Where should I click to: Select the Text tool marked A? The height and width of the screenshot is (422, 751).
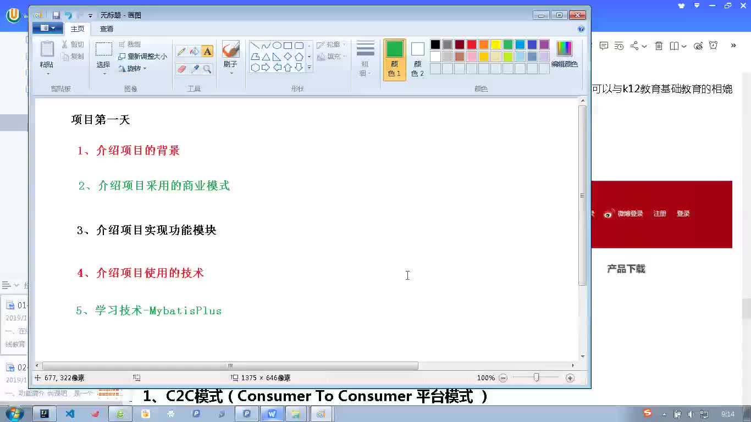coord(207,51)
